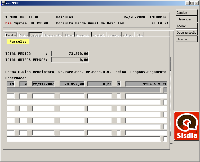Viewport: 200px width, 162px height.
Task: Close the veic3300 window
Action: pyautogui.click(x=197, y=3)
